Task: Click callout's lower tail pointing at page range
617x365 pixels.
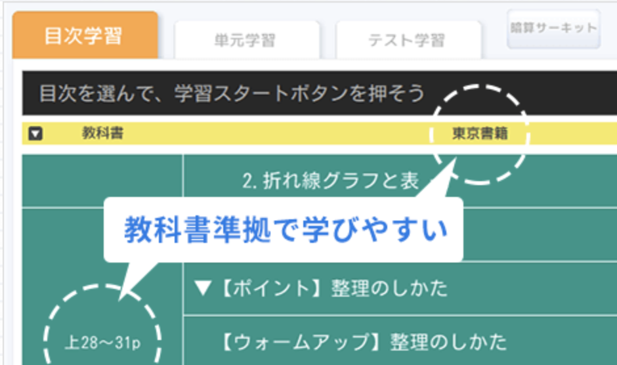Action: pos(134,274)
